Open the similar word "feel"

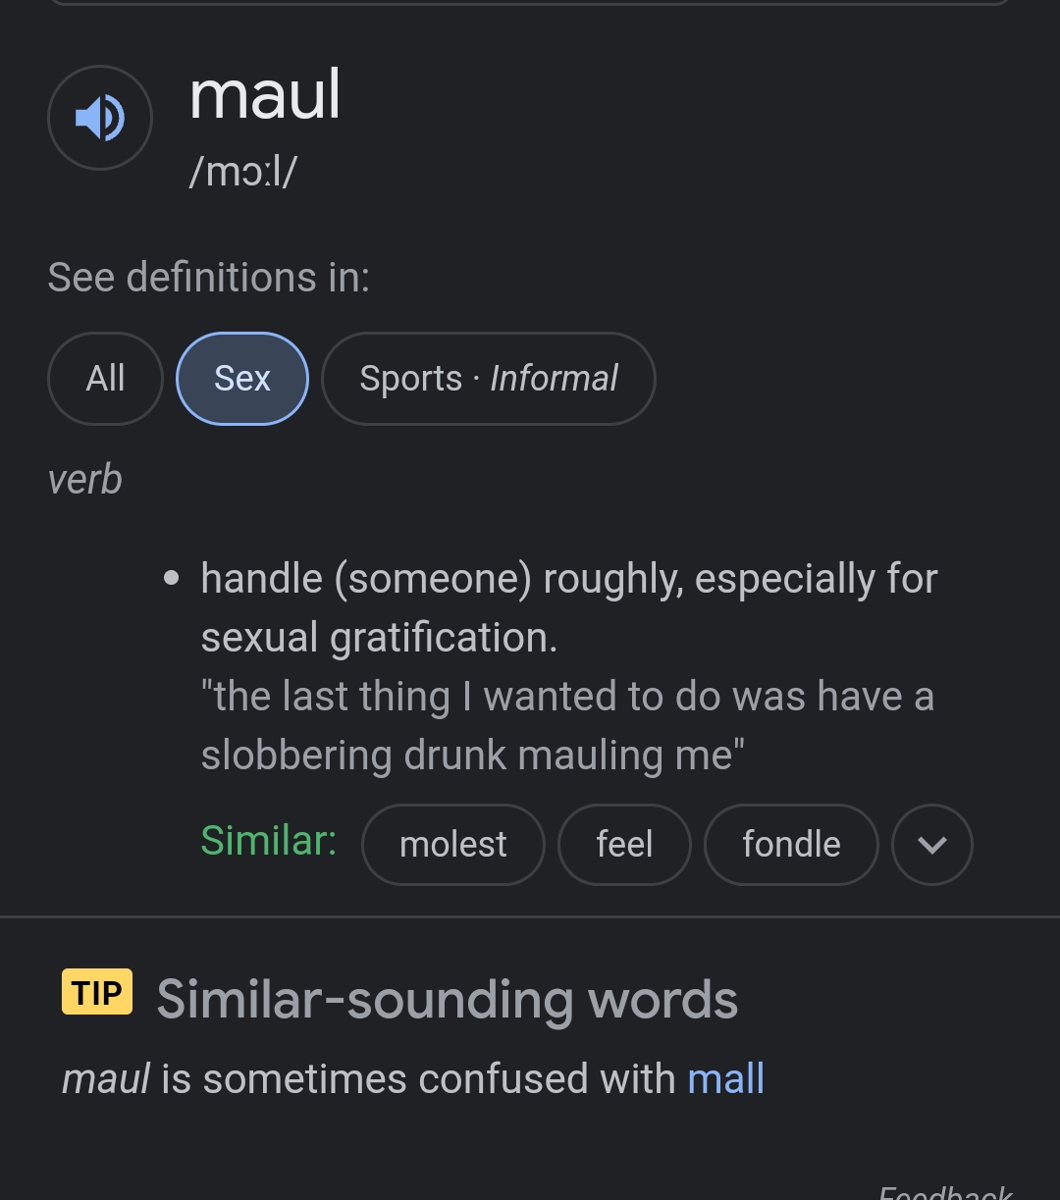[624, 844]
